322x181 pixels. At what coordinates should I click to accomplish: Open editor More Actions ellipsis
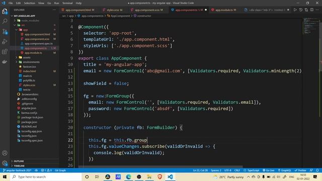[x=317, y=10]
